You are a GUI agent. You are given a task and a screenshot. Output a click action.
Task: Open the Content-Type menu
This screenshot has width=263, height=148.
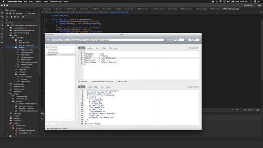56,2
